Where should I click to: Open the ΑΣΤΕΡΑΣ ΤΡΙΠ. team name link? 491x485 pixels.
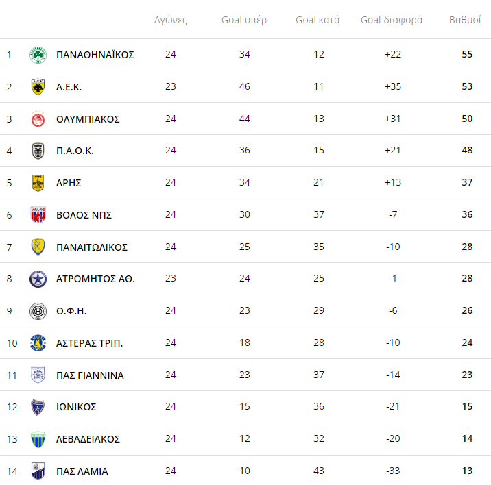(89, 343)
